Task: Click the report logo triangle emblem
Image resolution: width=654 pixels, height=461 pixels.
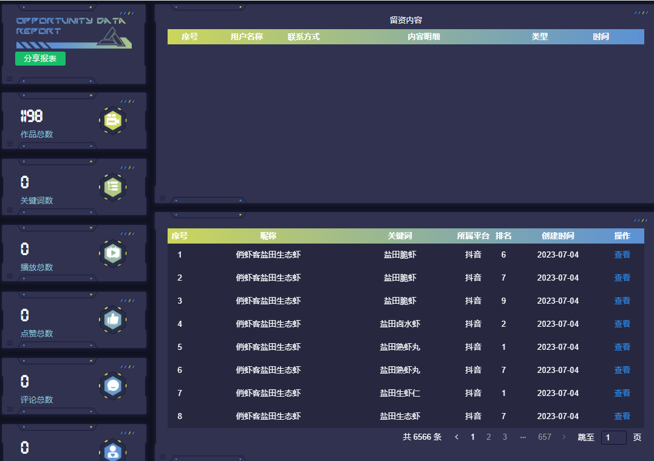Action: pyautogui.click(x=112, y=36)
